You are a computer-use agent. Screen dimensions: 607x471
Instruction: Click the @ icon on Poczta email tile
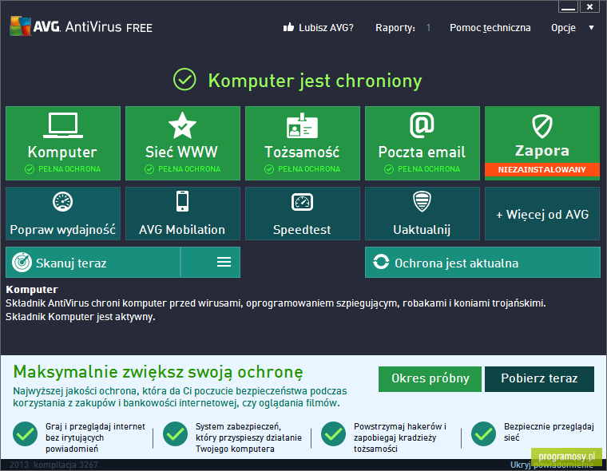pyautogui.click(x=422, y=125)
